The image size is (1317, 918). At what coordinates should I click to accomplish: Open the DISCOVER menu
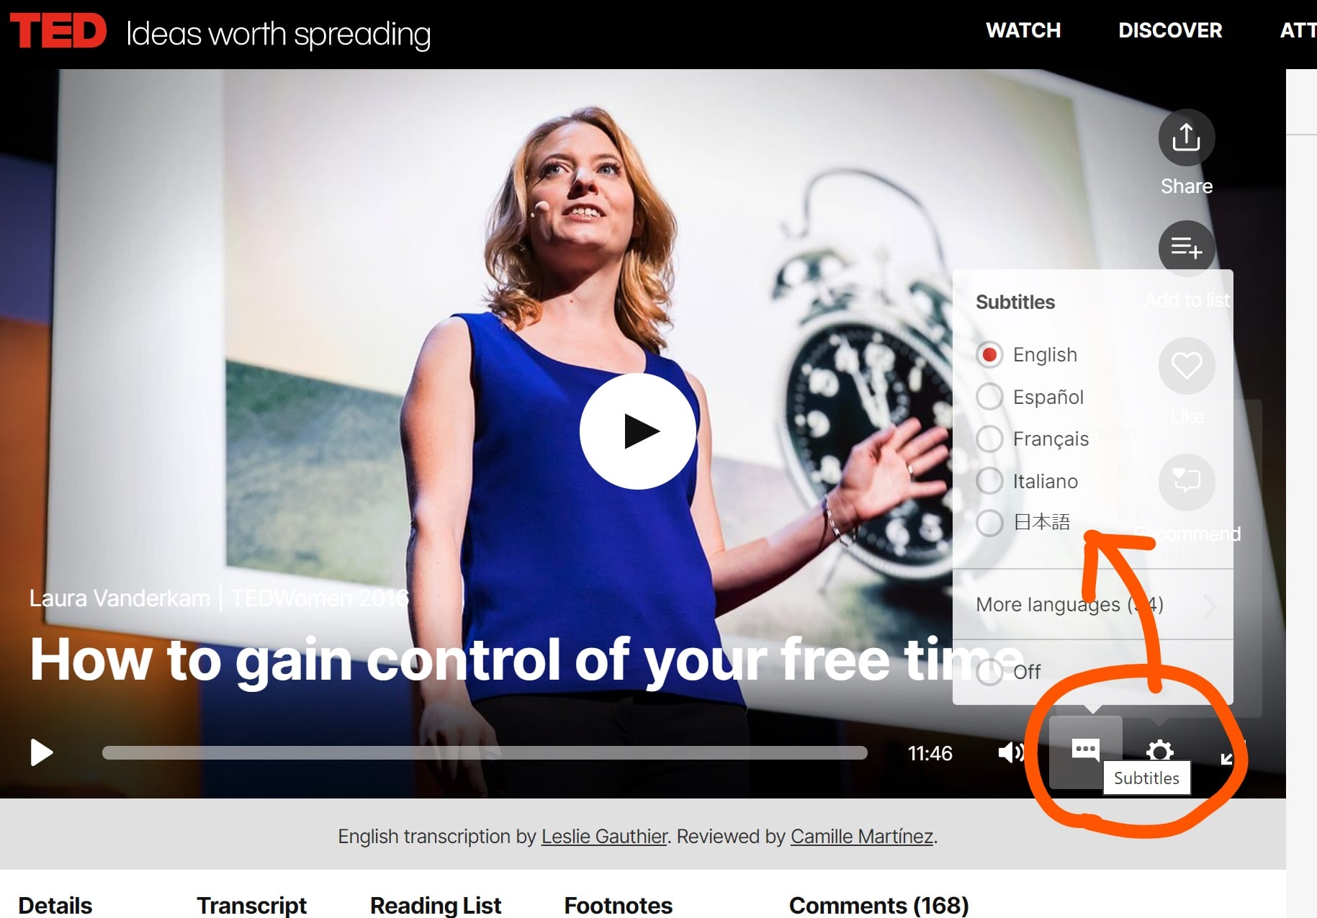coord(1170,30)
